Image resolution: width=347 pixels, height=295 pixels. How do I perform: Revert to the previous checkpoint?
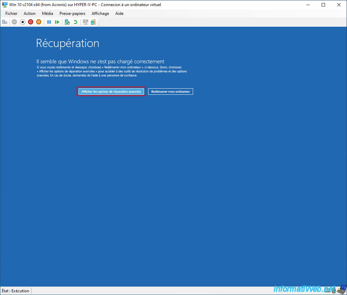click(75, 22)
